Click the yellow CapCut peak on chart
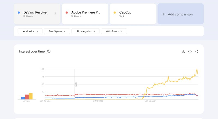Screen dimensions: 218x119 coord(197,69)
